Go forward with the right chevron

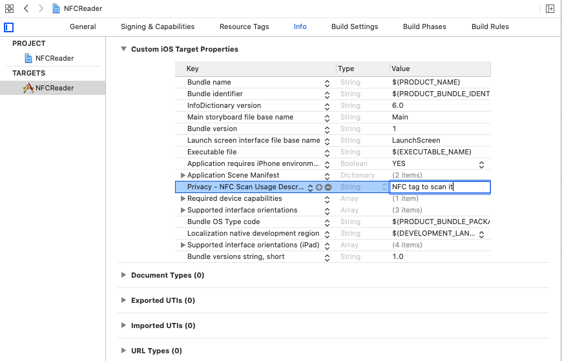pos(41,8)
